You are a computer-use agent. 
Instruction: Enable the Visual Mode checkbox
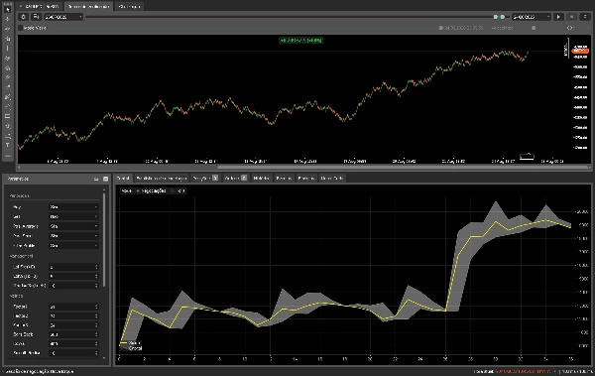pyautogui.click(x=21, y=28)
